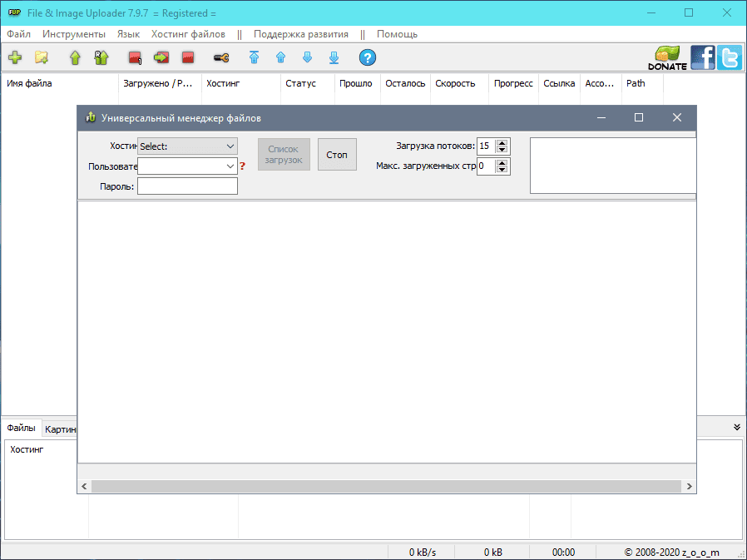Click the Donate money icon
747x560 pixels.
click(x=667, y=57)
